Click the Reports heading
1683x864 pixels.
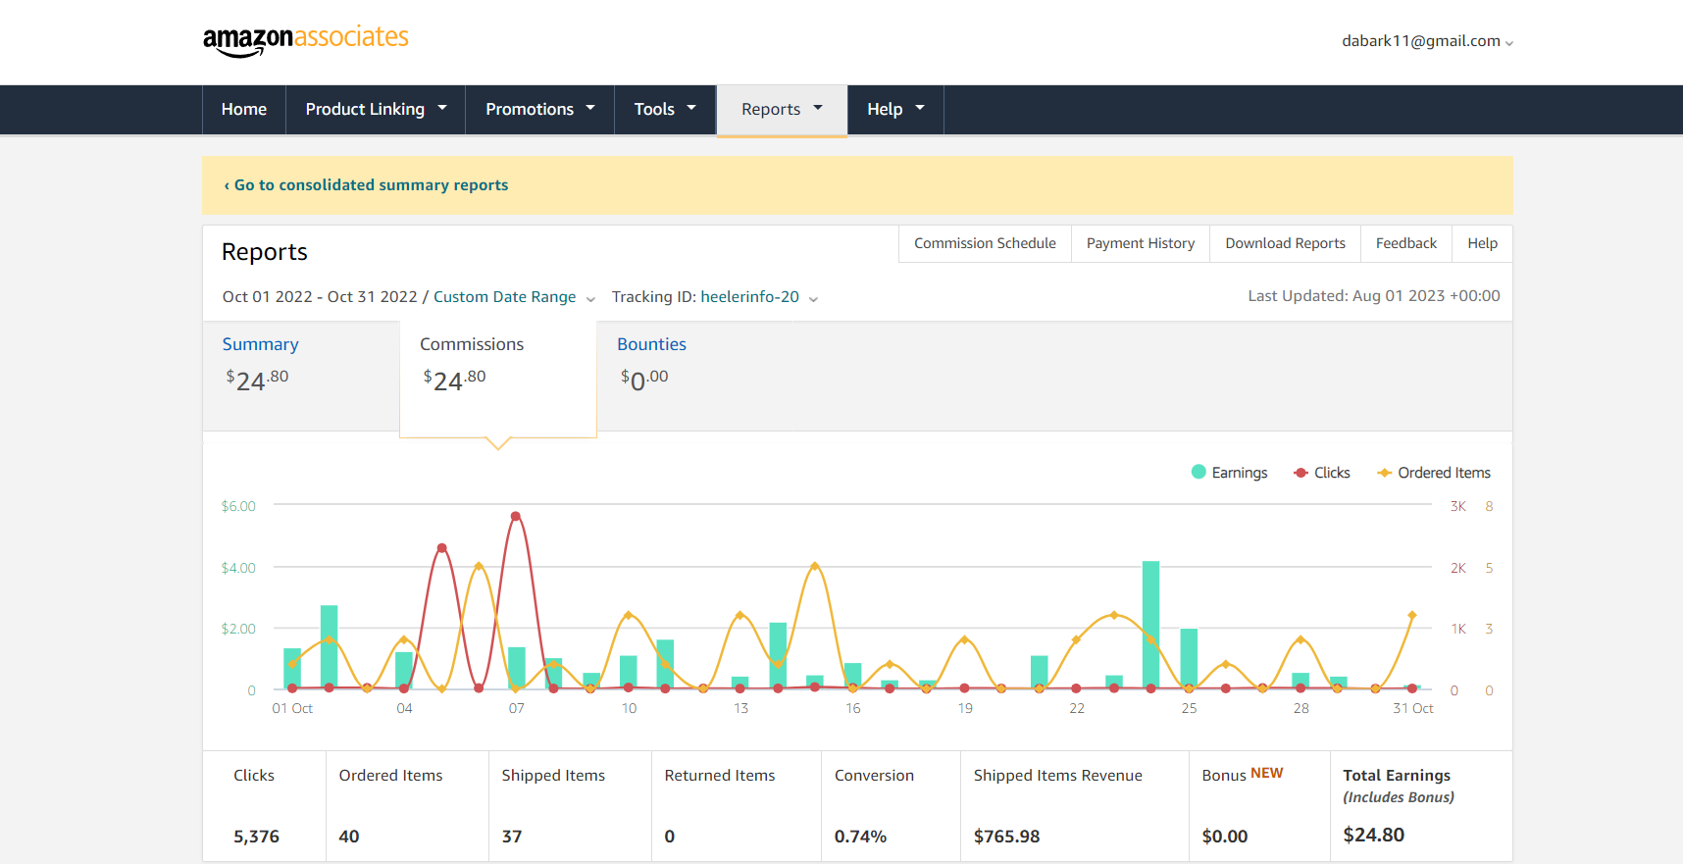point(265,252)
